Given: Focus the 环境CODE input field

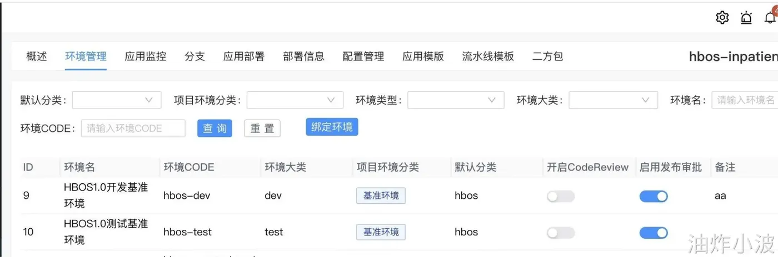Looking at the screenshot, I should [x=133, y=128].
